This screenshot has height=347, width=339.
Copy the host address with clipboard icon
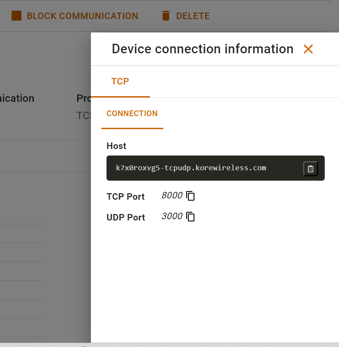(310, 169)
